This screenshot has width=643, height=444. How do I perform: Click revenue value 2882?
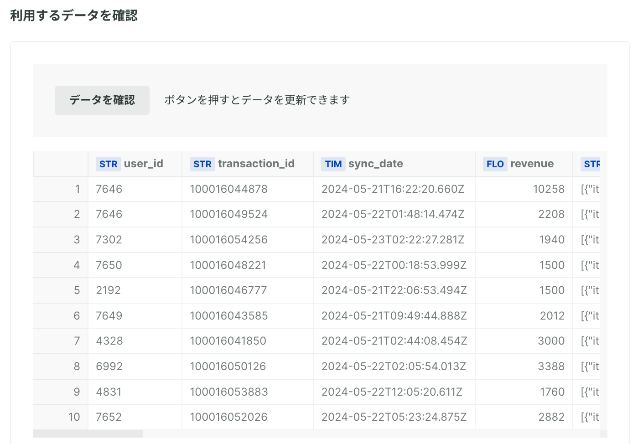pyautogui.click(x=551, y=417)
